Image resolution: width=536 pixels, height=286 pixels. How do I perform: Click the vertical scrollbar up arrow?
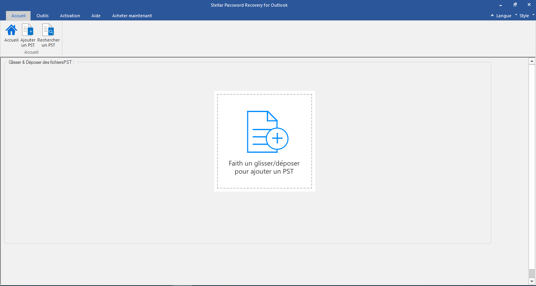coord(532,61)
